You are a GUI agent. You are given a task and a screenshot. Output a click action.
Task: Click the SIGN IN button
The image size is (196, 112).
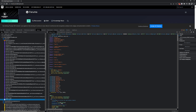(x=9, y=21)
